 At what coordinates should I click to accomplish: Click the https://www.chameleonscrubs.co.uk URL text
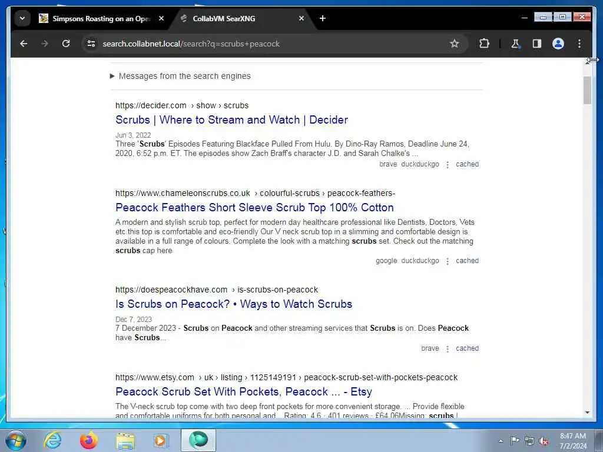[x=183, y=193]
